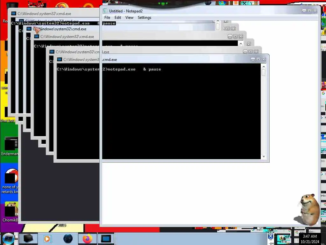Maximize the Notepad2 window
Image resolution: width=326 pixels, height=245 pixels.
coord(309,11)
